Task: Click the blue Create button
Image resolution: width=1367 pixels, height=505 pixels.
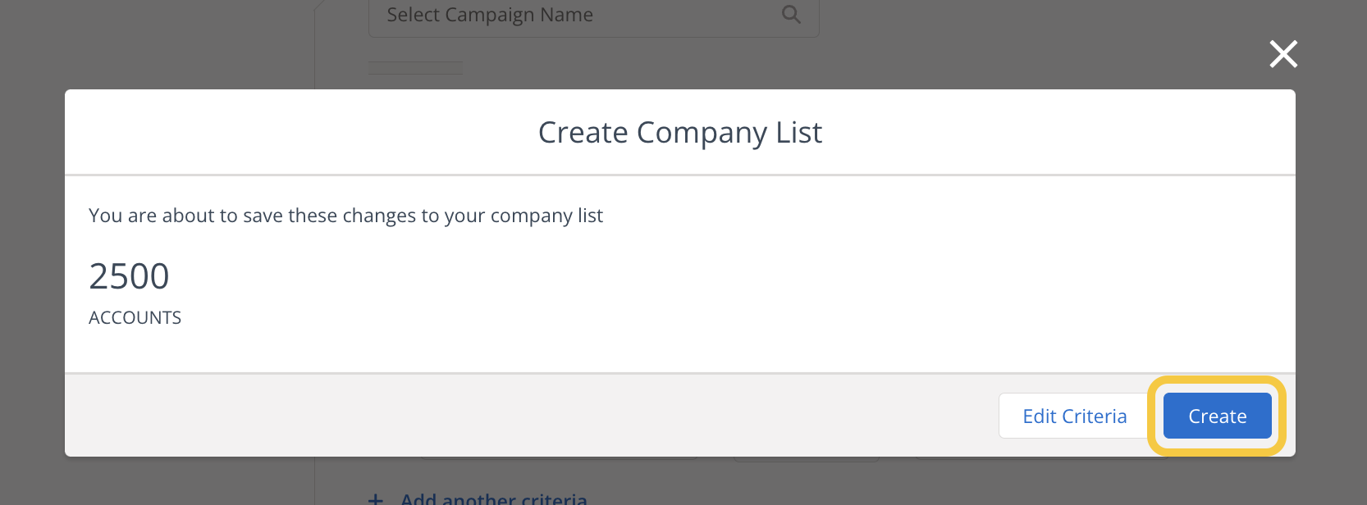Action: tap(1217, 416)
